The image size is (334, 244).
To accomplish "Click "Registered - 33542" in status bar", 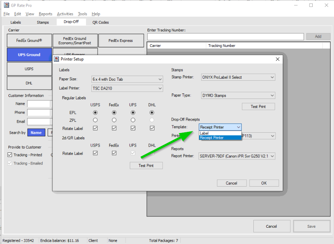I will click(x=18, y=241).
